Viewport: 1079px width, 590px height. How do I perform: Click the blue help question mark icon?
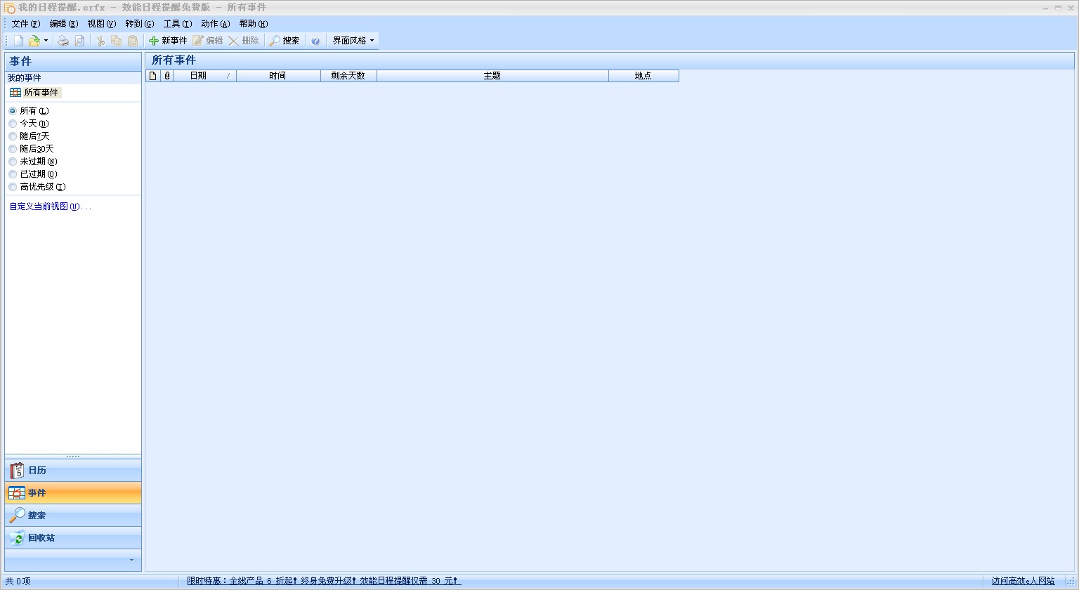pyautogui.click(x=315, y=41)
